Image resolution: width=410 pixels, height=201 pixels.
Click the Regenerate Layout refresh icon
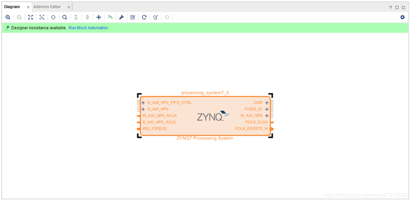coord(144,17)
